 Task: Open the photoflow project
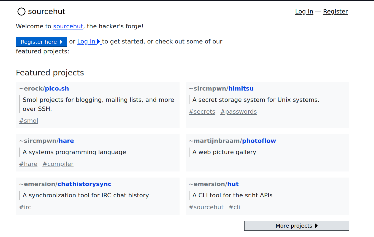coord(259,141)
